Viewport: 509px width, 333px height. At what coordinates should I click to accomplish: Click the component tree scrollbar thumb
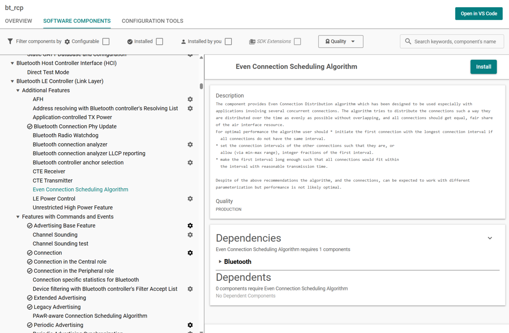[201, 86]
